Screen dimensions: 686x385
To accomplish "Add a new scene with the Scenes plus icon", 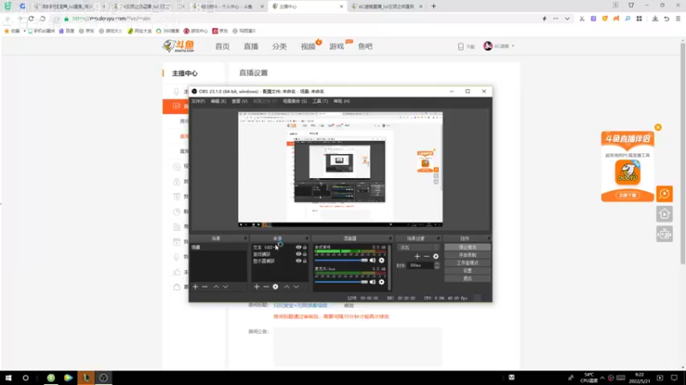I will 196,287.
